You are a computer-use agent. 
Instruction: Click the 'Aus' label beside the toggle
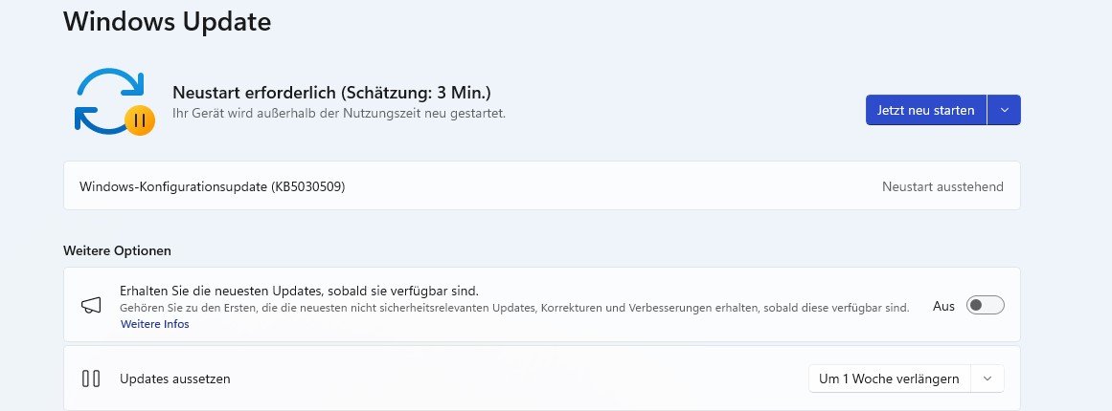click(943, 306)
